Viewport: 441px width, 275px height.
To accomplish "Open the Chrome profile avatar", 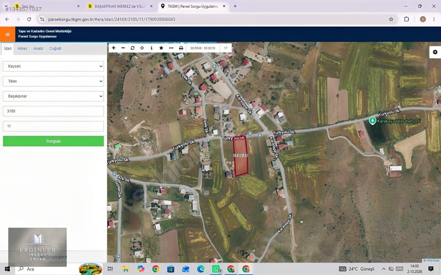I will [423, 19].
